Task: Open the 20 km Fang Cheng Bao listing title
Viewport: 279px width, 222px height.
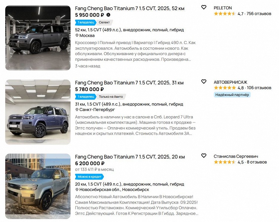Action: pyautogui.click(x=129, y=157)
